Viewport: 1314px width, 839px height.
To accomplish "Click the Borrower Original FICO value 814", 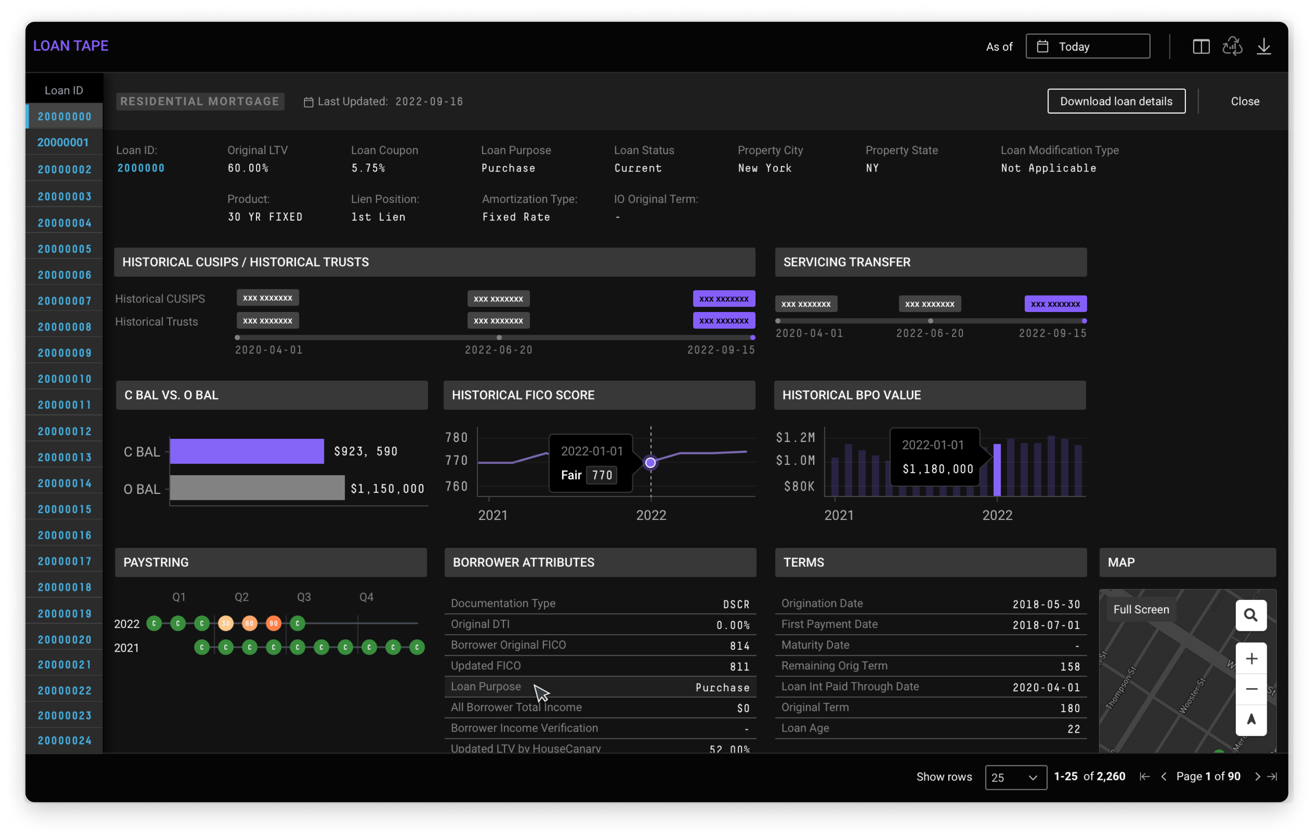I will coord(740,646).
